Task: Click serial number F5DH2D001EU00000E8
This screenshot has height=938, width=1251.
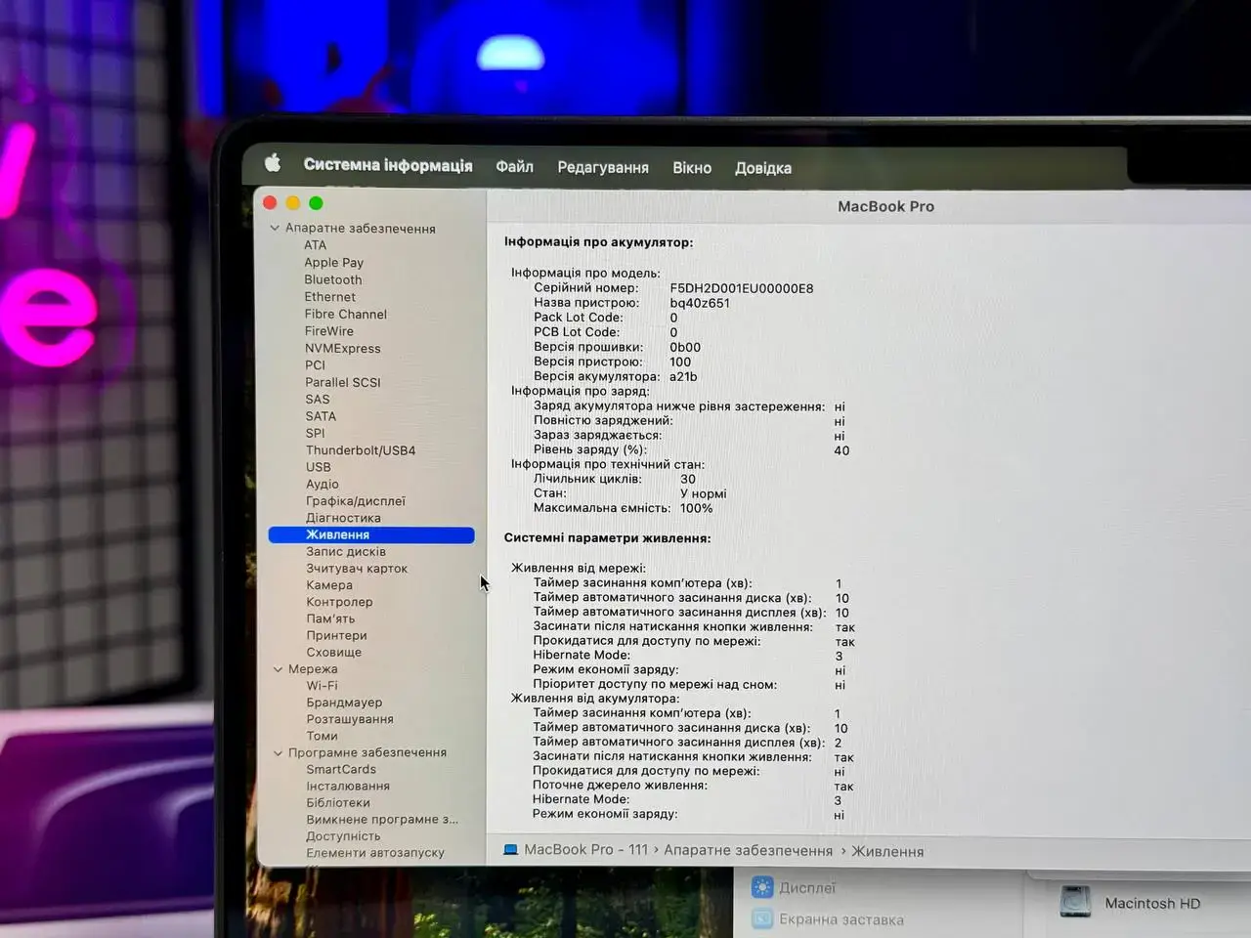Action: point(742,288)
